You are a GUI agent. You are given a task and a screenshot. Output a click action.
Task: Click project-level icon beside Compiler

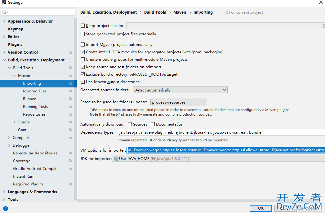[70, 138]
